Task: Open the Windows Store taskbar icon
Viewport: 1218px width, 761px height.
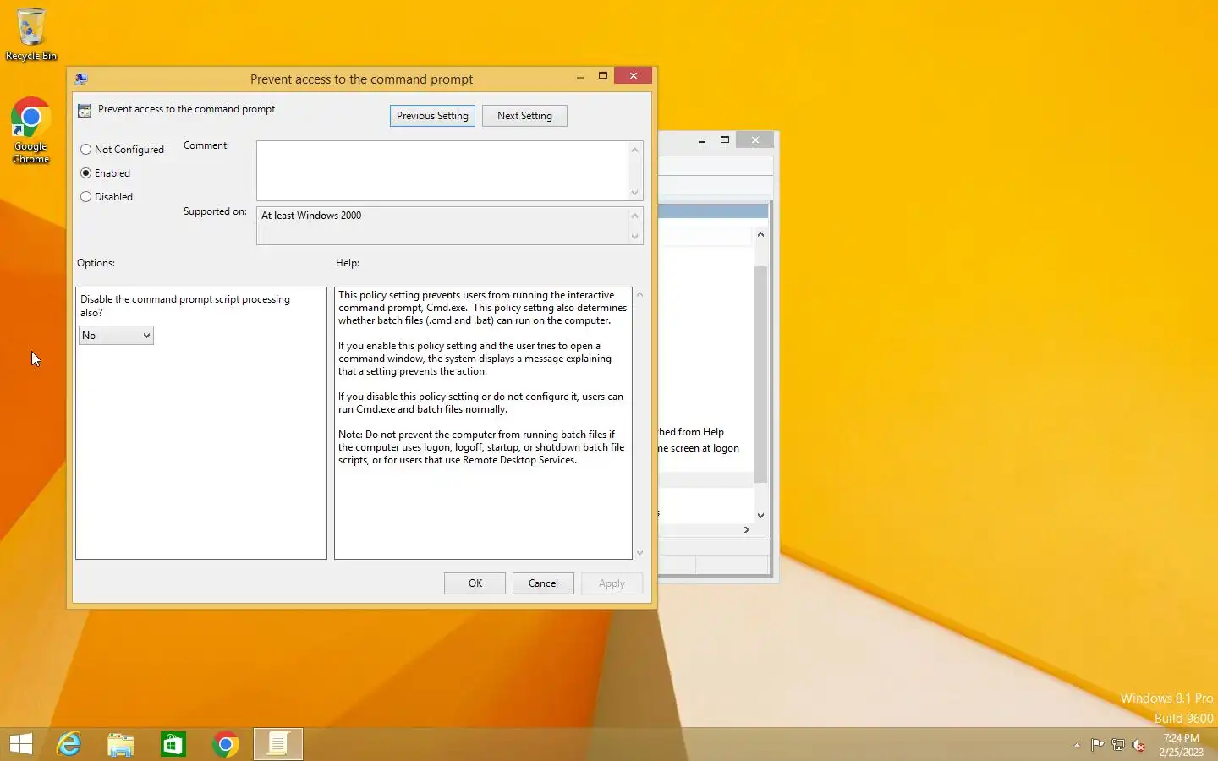Action: (173, 744)
